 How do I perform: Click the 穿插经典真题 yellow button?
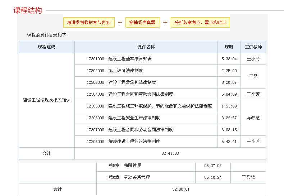(x=142, y=22)
